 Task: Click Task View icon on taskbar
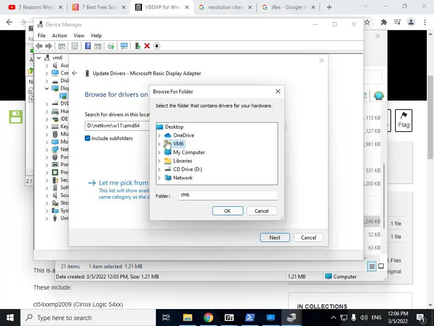[166, 318]
